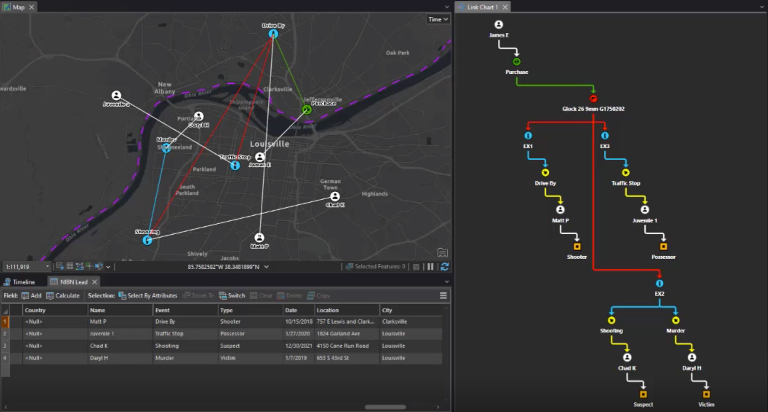Open the attribute table options hamburger menu

(443, 295)
